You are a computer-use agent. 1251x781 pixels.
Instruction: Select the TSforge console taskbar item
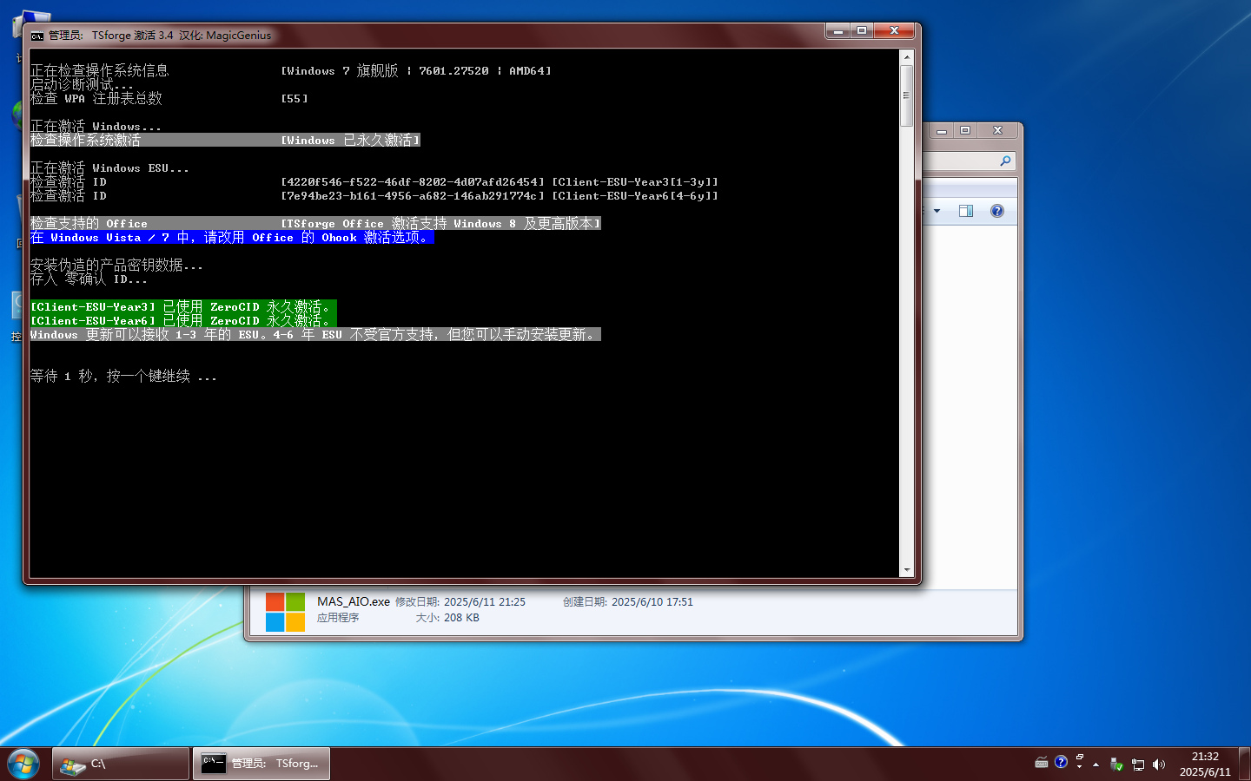tap(261, 764)
